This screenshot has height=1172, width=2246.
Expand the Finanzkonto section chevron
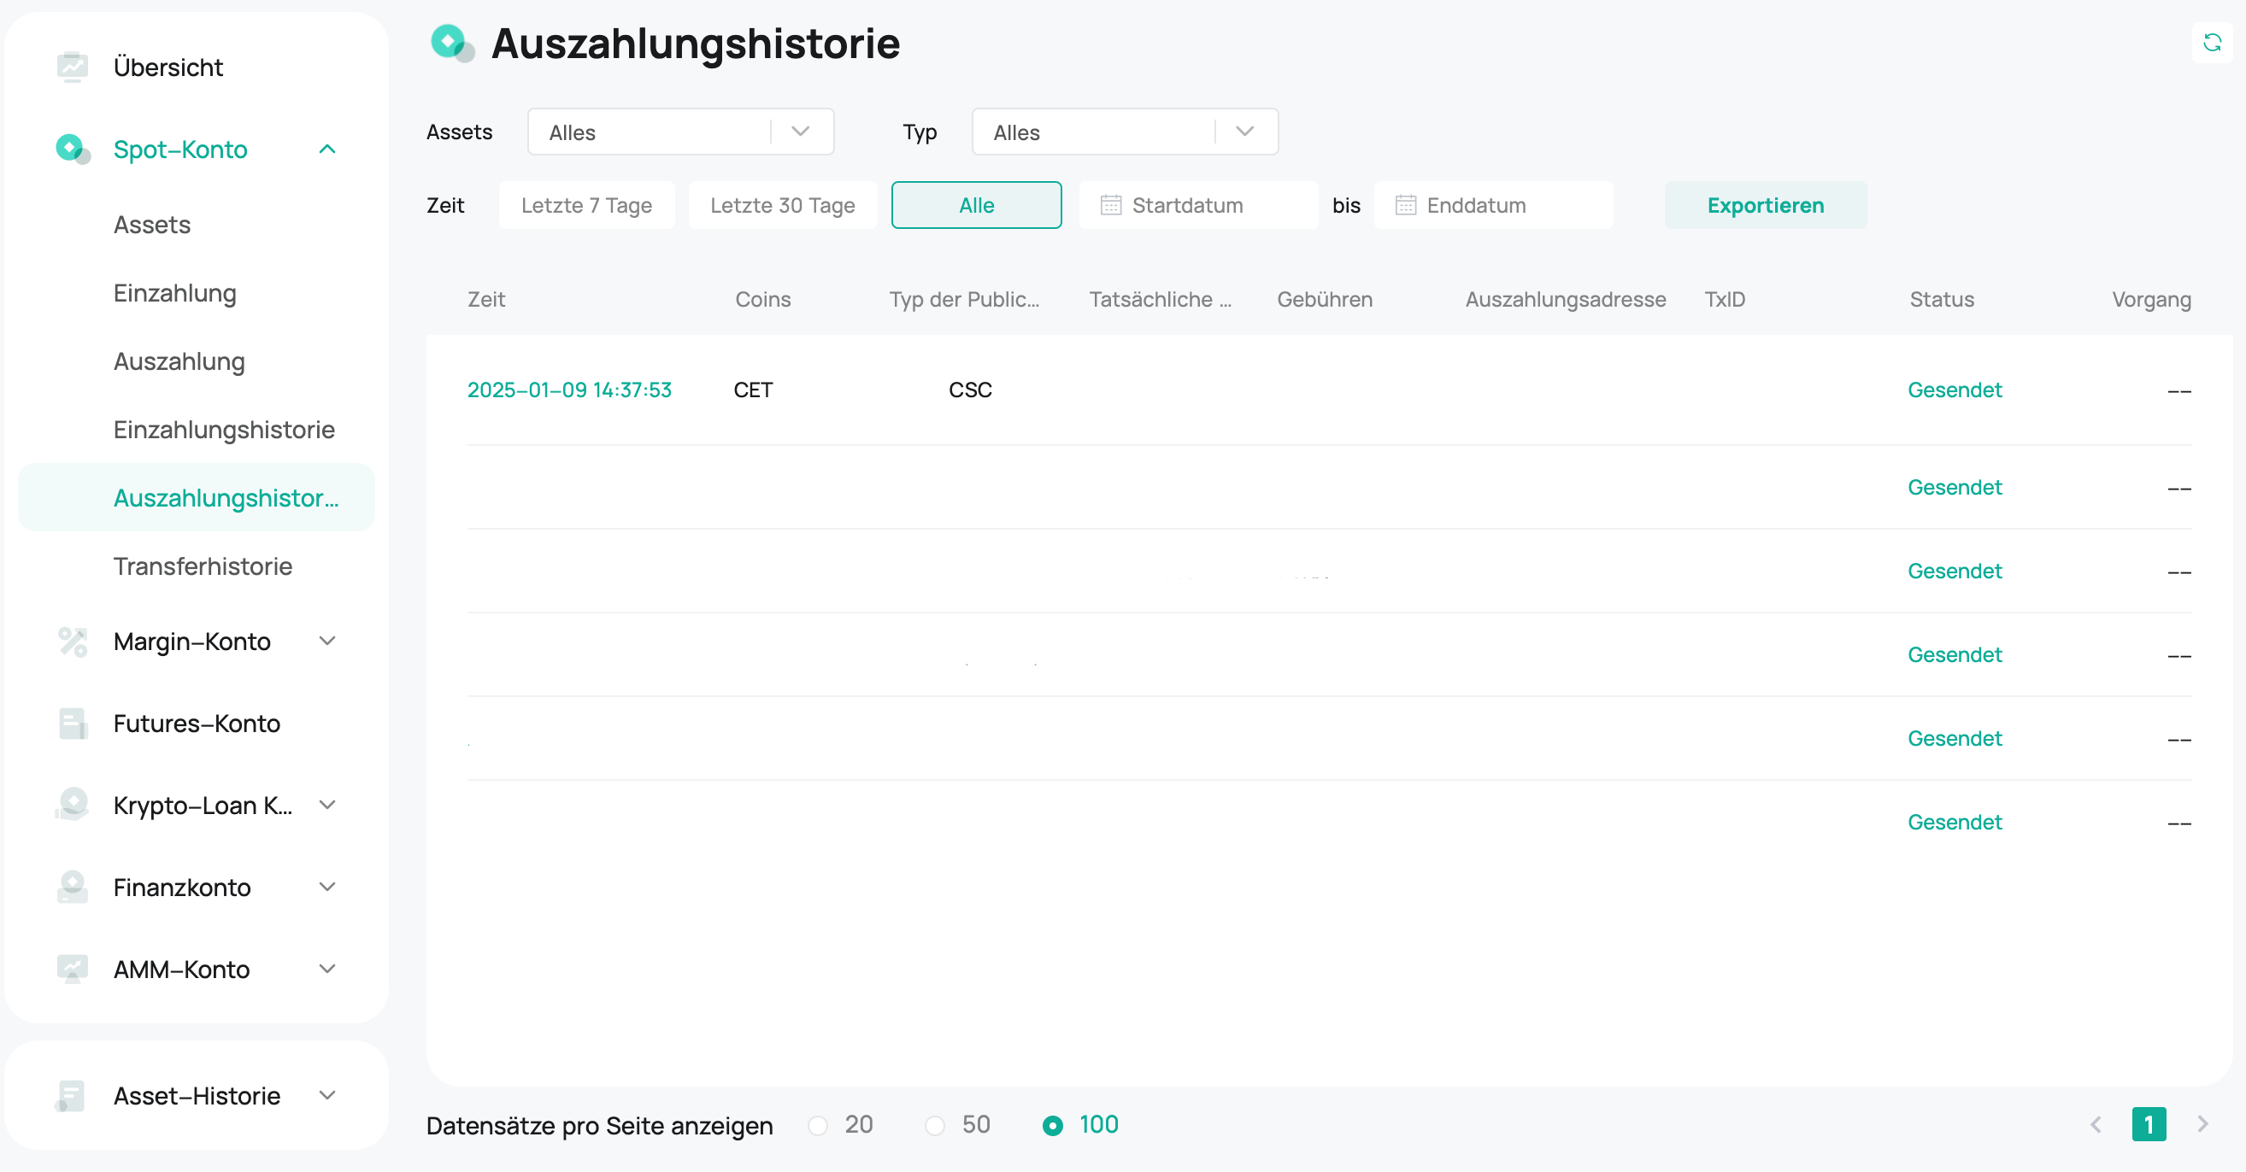tap(327, 887)
